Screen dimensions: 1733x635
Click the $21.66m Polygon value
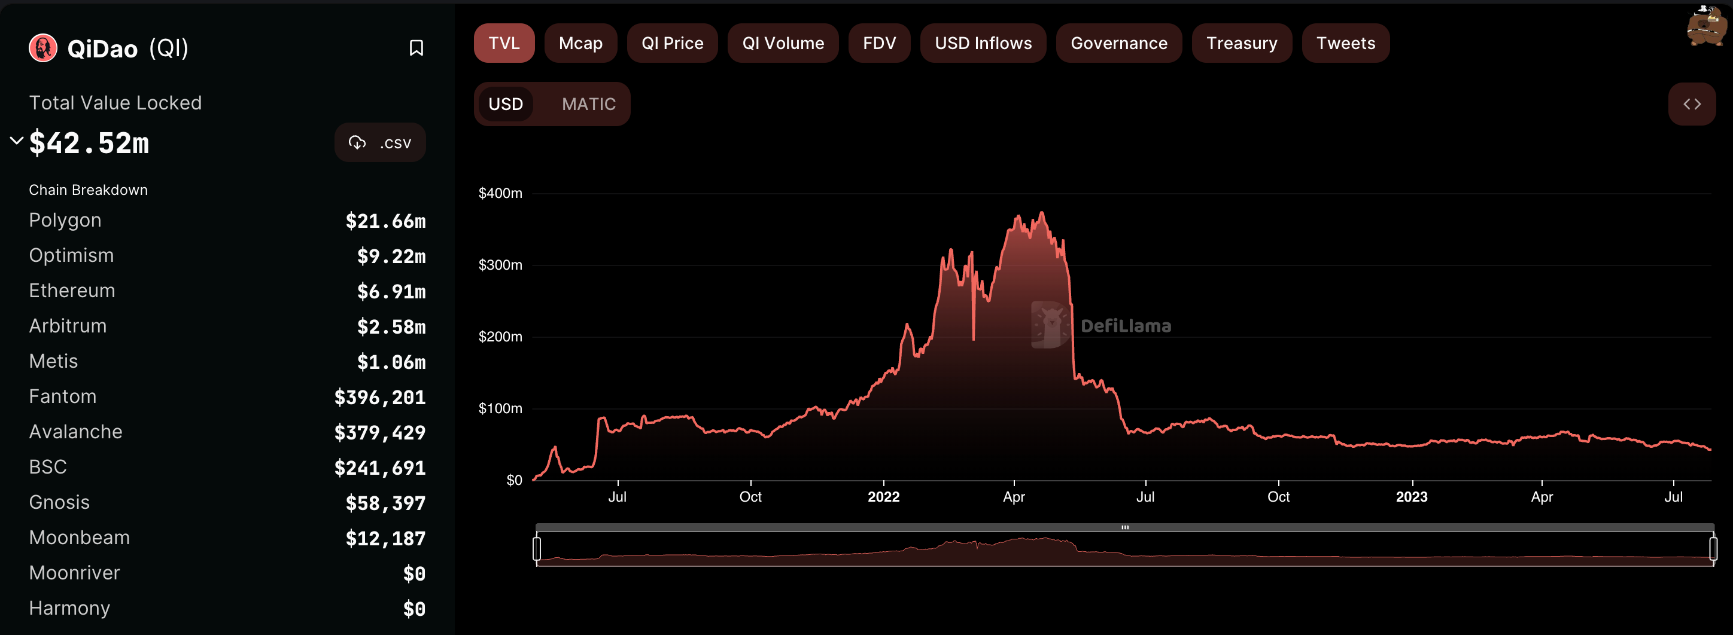[x=385, y=221]
